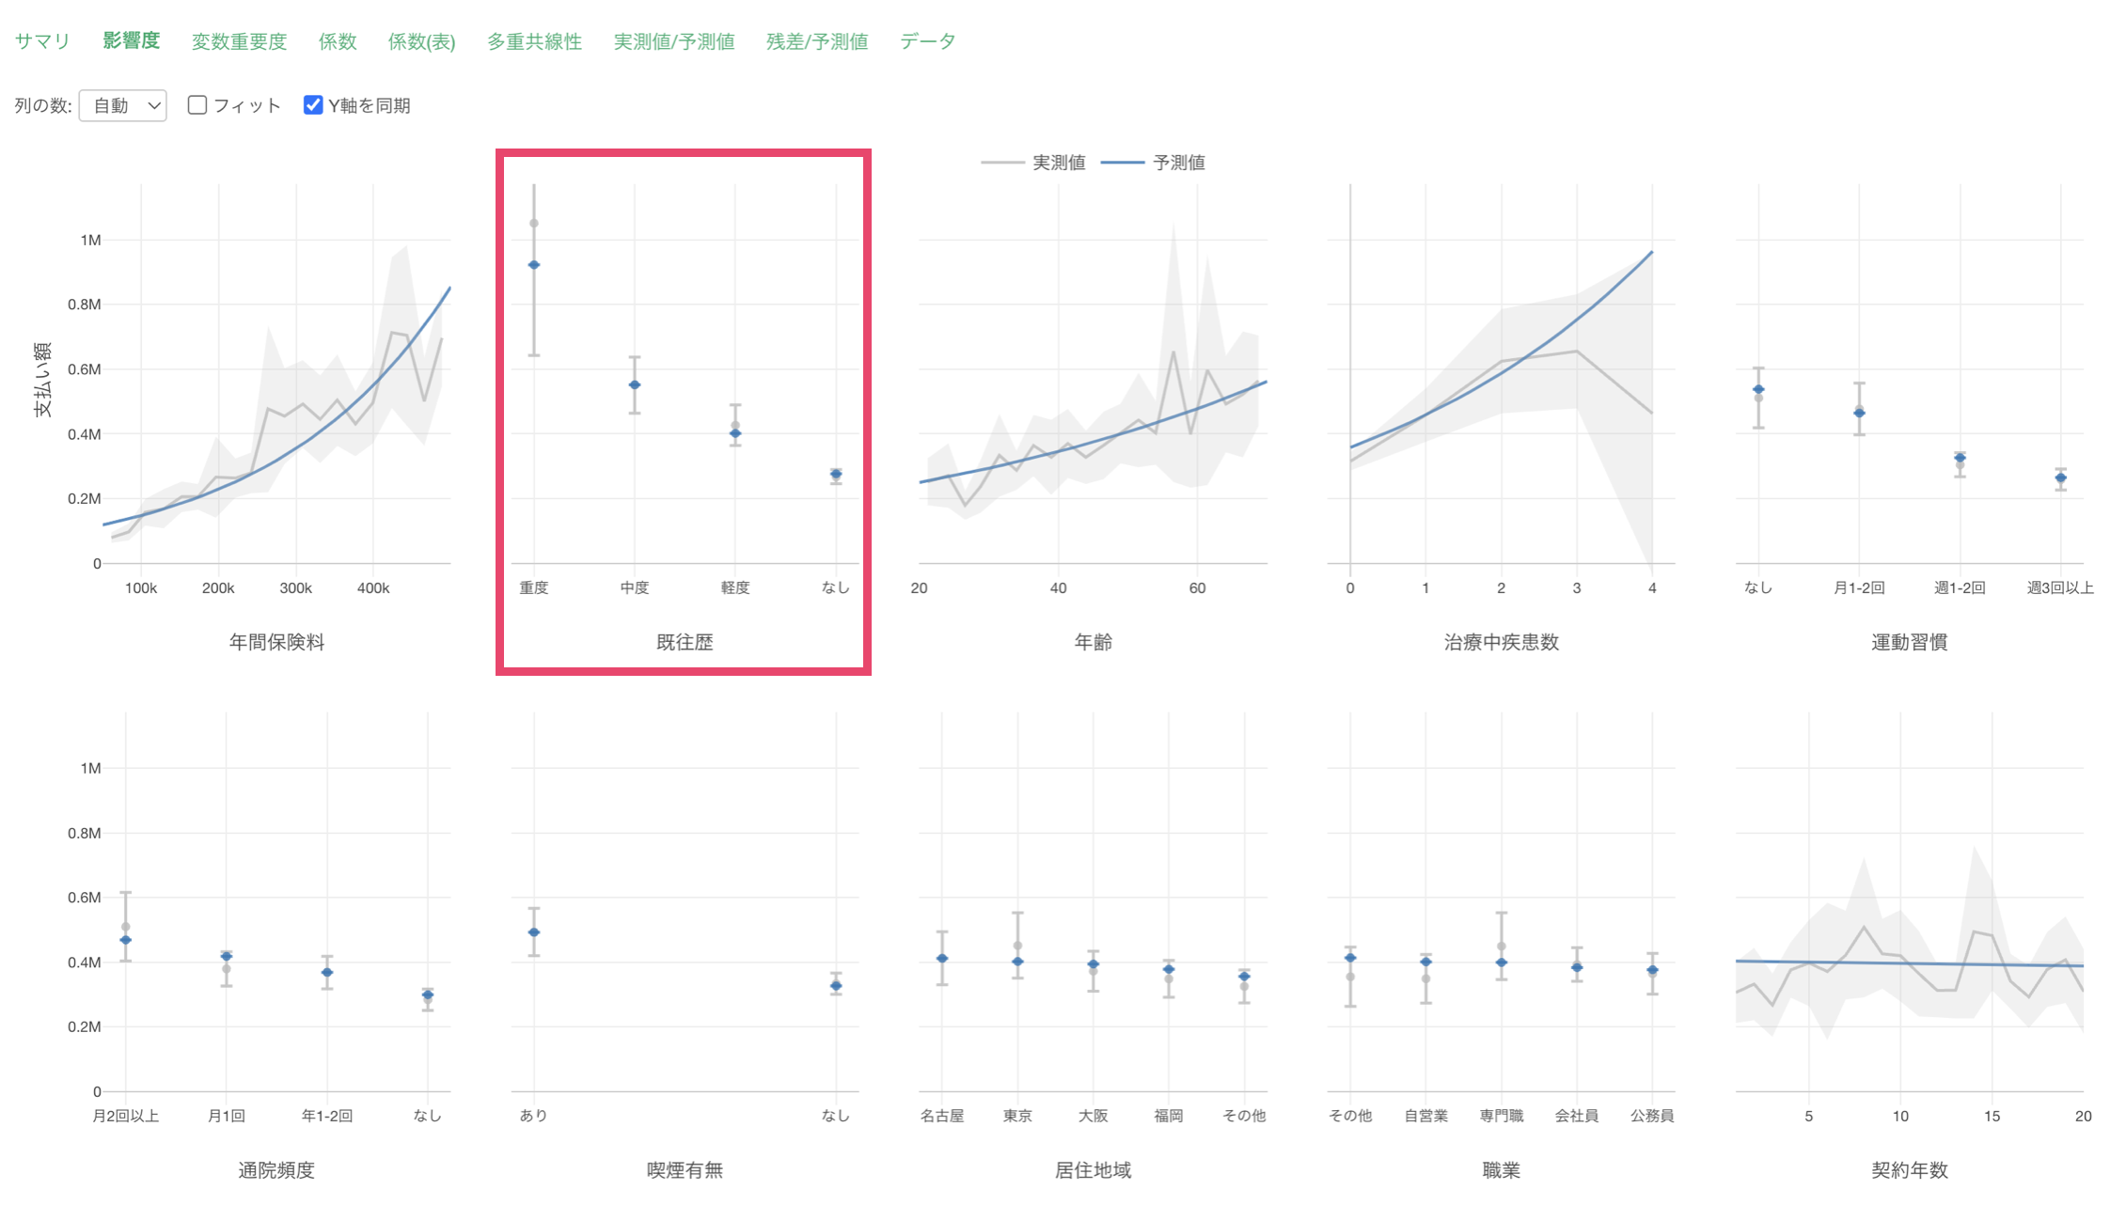The width and height of the screenshot is (2110, 1205).
Task: Click the 治療中疾患数 chart title
Action: tap(1501, 642)
